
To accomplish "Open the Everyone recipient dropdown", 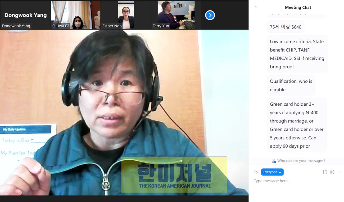I will [272, 172].
